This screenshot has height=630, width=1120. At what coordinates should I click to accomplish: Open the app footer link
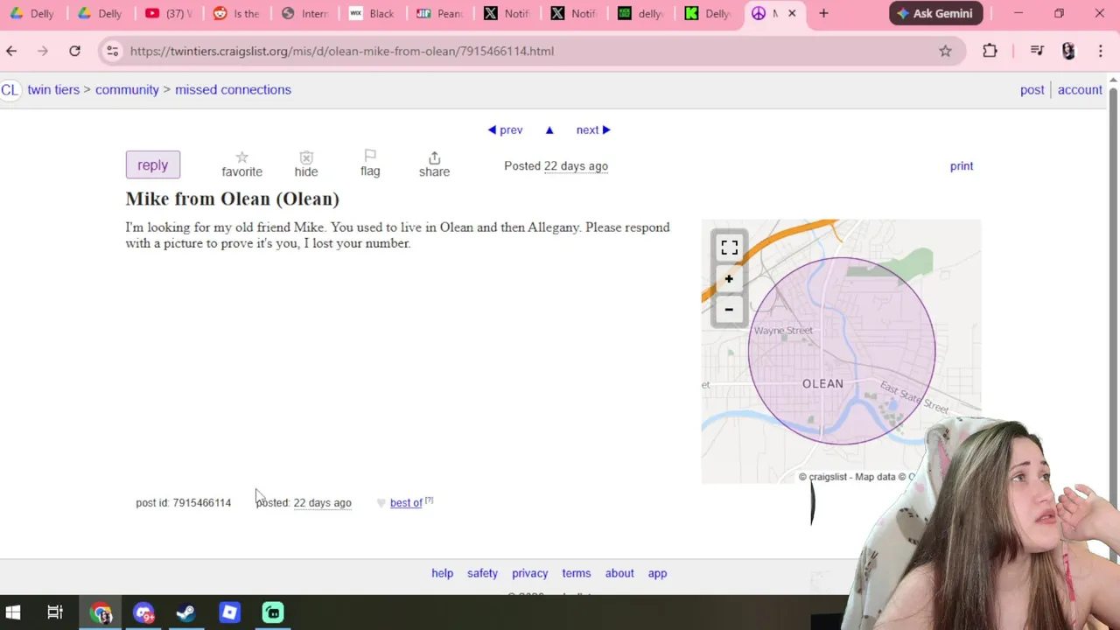(x=657, y=573)
